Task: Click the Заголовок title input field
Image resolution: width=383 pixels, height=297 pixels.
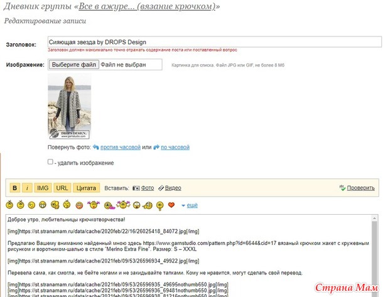Action: click(x=215, y=42)
